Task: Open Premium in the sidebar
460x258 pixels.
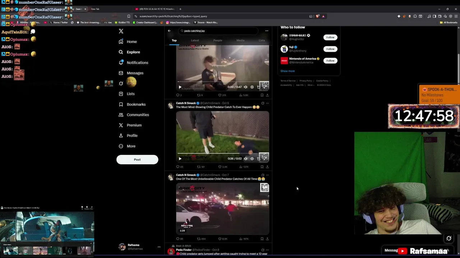Action: (x=130, y=125)
